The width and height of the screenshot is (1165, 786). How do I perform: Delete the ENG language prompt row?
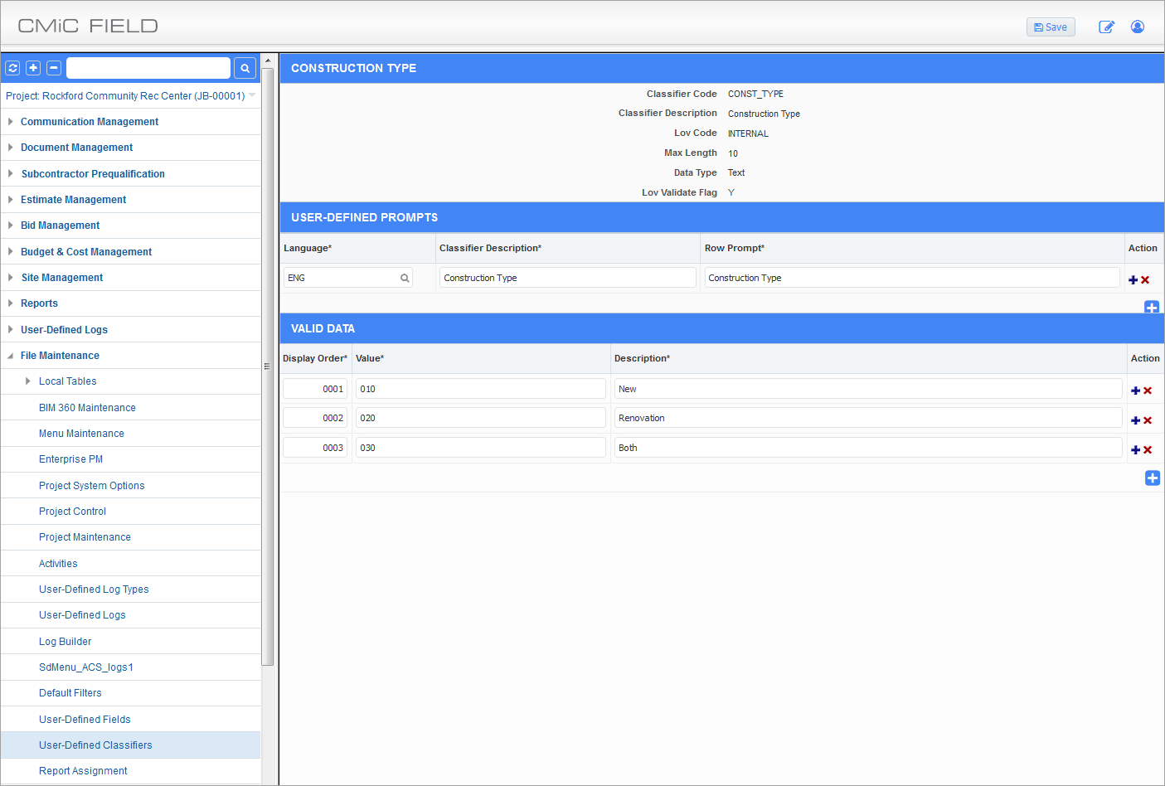[x=1145, y=280]
